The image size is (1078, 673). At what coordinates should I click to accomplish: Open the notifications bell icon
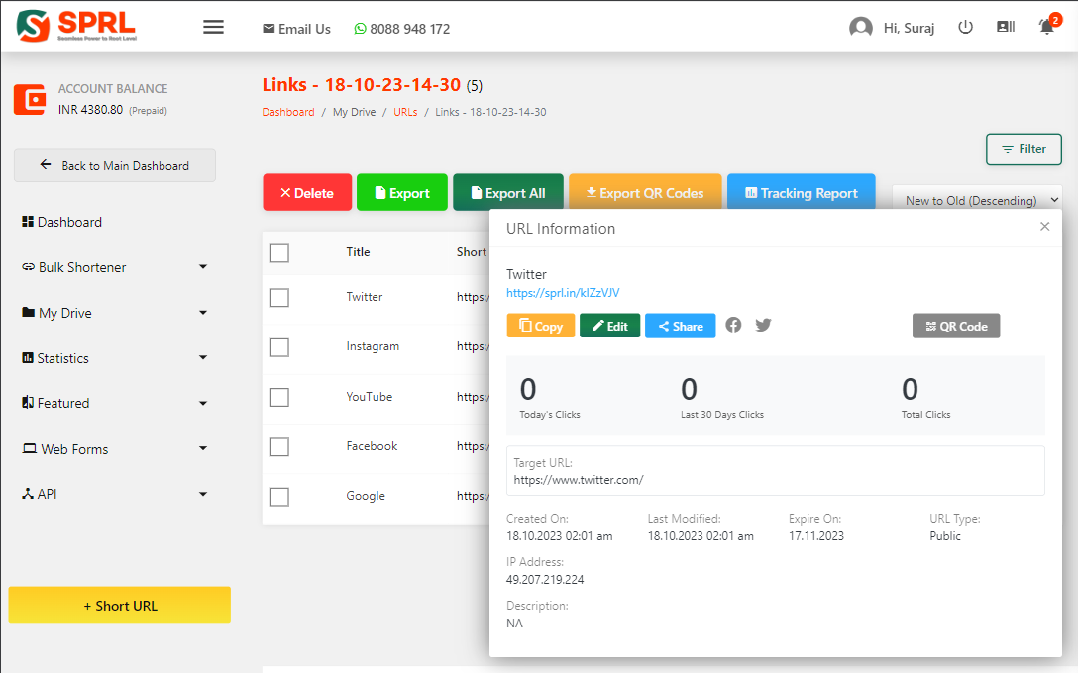click(1046, 27)
